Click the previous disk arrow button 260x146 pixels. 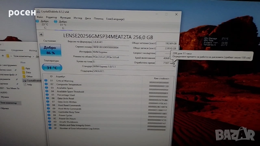41,34
